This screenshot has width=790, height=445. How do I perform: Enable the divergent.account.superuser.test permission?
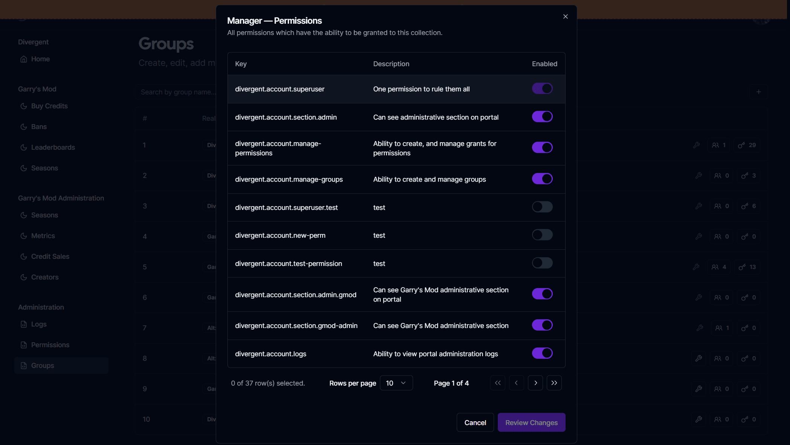click(542, 207)
